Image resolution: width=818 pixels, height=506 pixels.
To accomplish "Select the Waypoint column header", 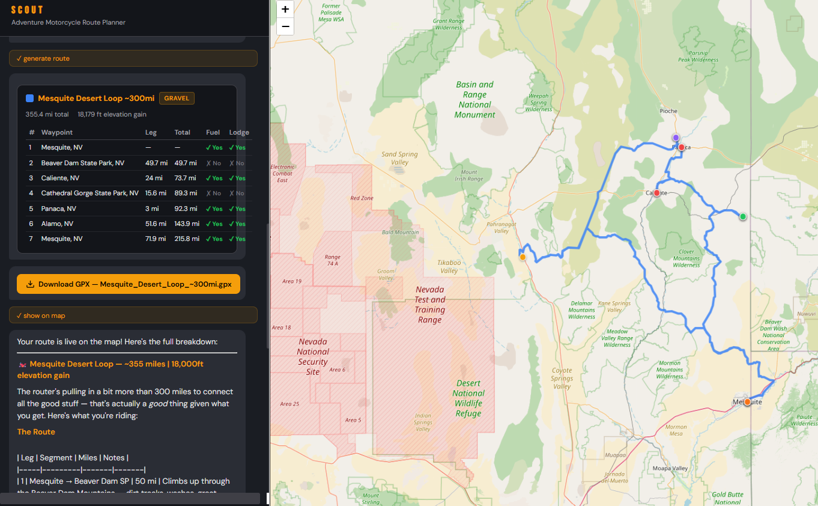I will (x=58, y=132).
